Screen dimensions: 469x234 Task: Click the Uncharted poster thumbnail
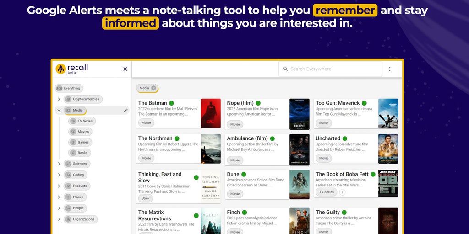pos(388,149)
